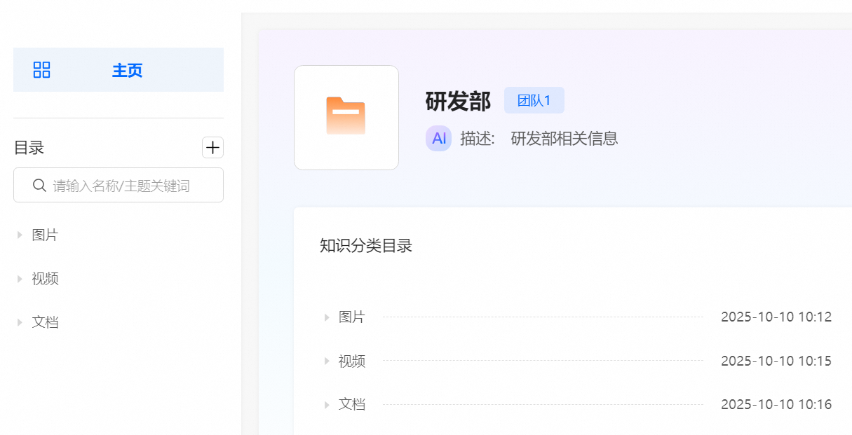Click the timestamp 2025-10-10 10:16
The width and height of the screenshot is (852, 435).
[776, 405]
